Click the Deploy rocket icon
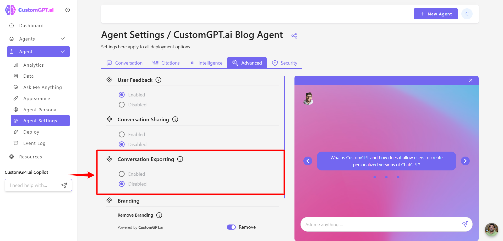 pos(16,132)
